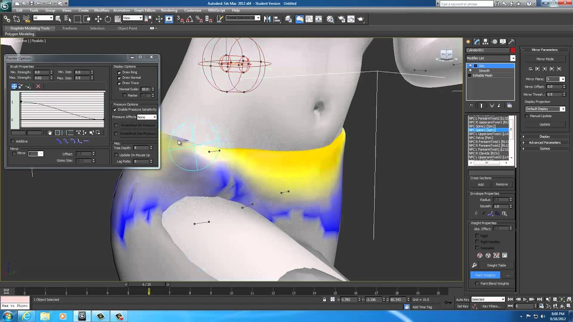Viewport: 573px width, 322px height.
Task: Enable the Marker checkbox
Action: point(124,95)
